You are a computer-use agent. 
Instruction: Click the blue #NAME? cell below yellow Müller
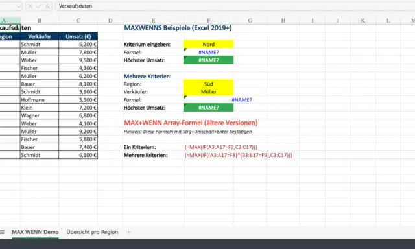click(242, 100)
